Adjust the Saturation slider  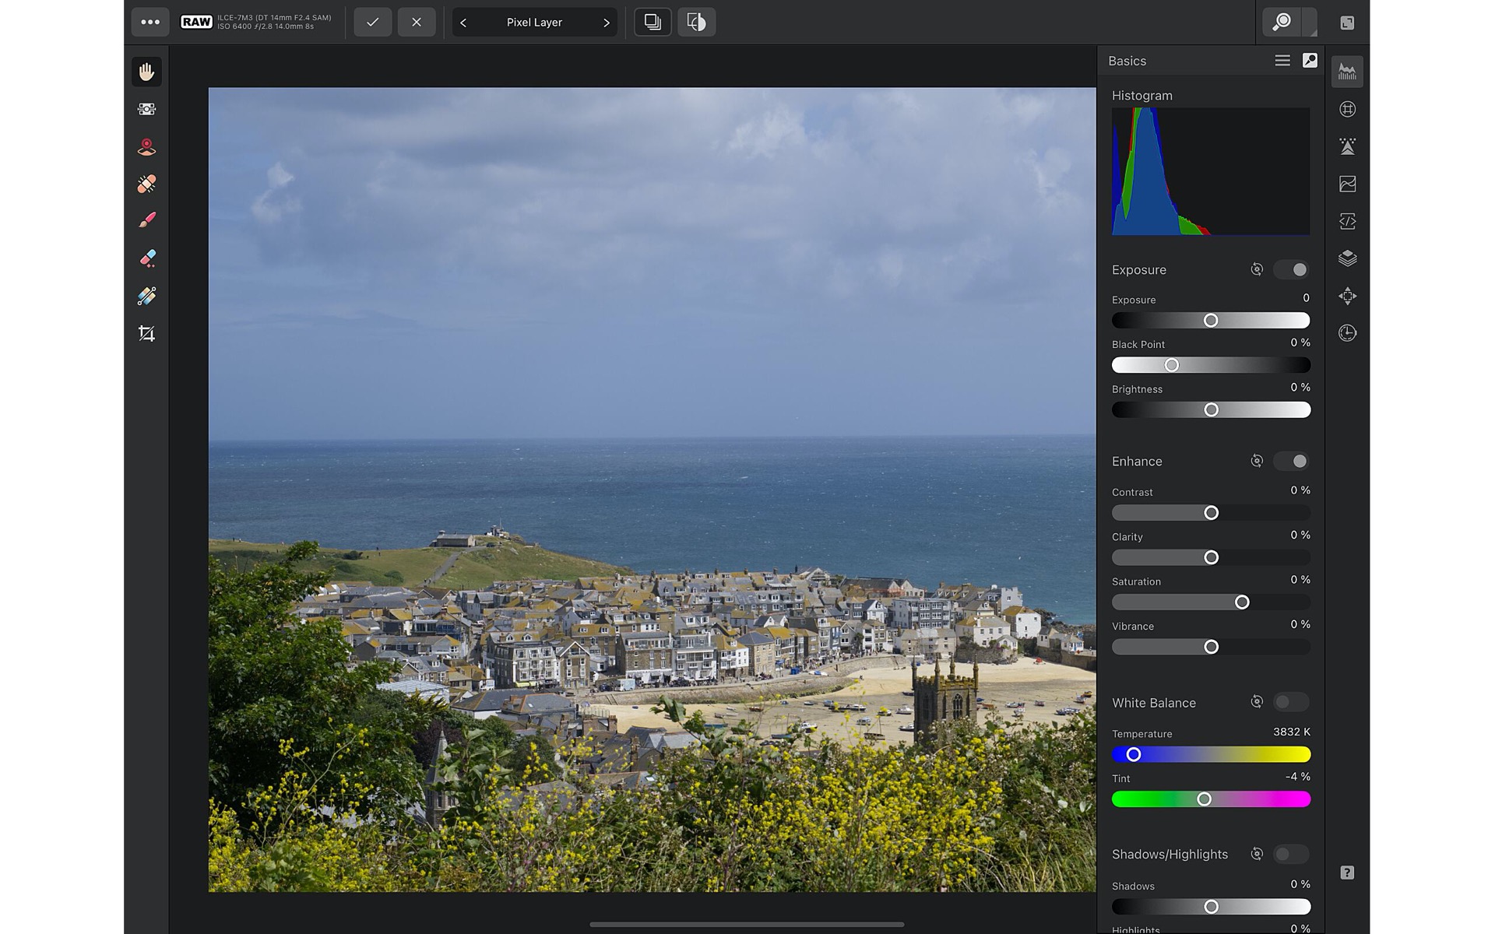click(1211, 602)
